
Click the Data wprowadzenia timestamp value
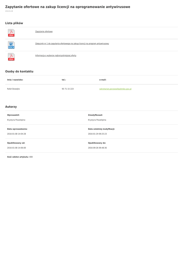(16, 134)
